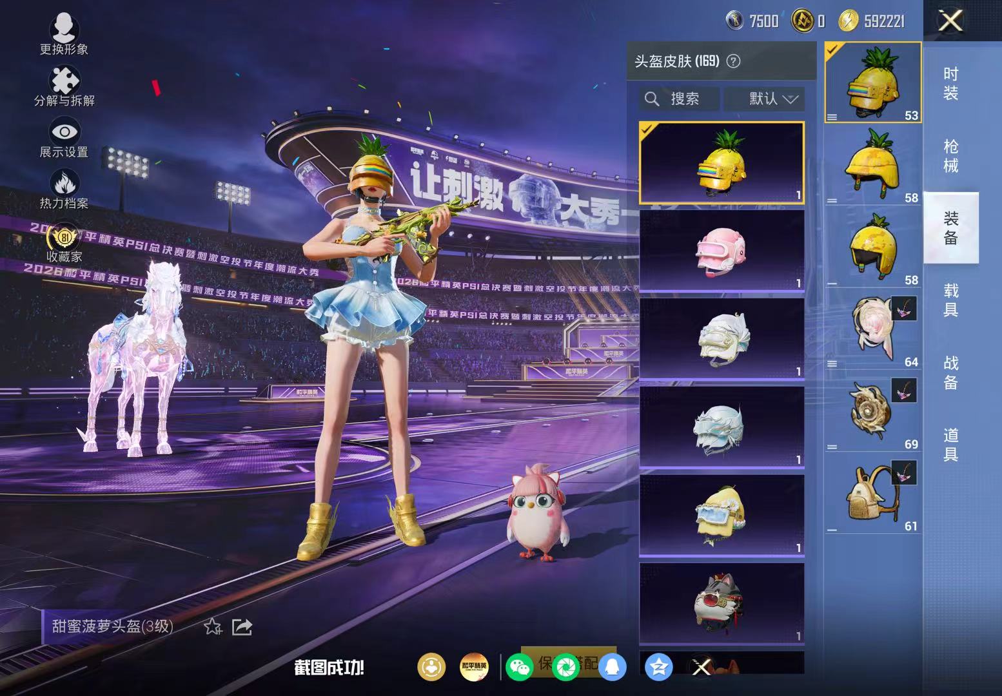Close the wardrobe with the top-right X
Image resolution: width=1002 pixels, height=696 pixels.
[x=950, y=21]
